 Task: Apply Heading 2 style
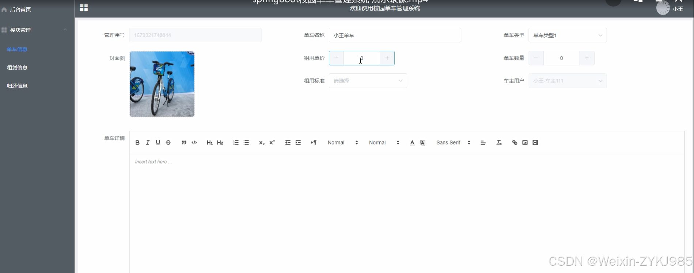(x=220, y=143)
